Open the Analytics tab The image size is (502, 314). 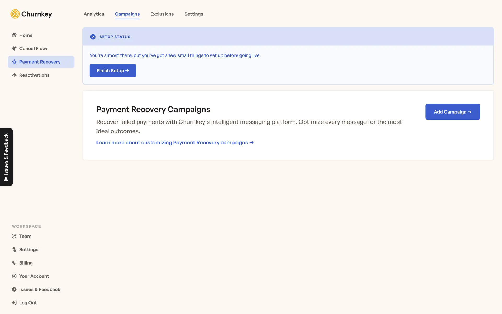94,14
